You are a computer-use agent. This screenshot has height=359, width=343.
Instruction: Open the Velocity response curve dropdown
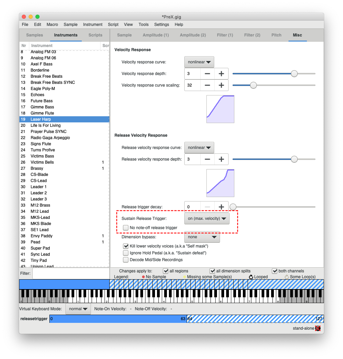[x=199, y=62]
